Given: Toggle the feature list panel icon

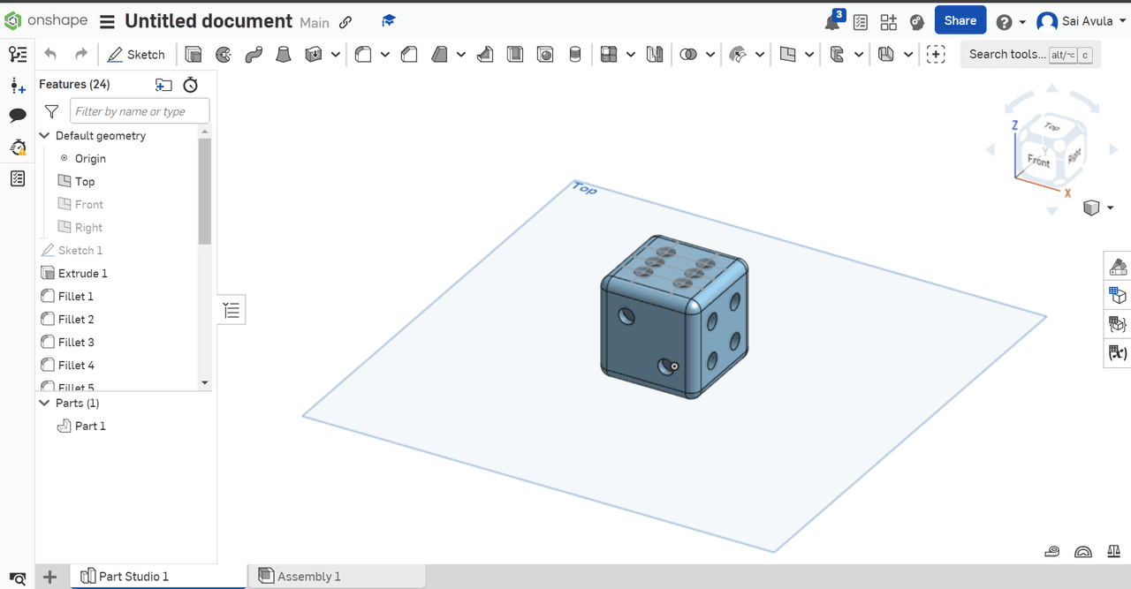Looking at the screenshot, I should click(18, 178).
